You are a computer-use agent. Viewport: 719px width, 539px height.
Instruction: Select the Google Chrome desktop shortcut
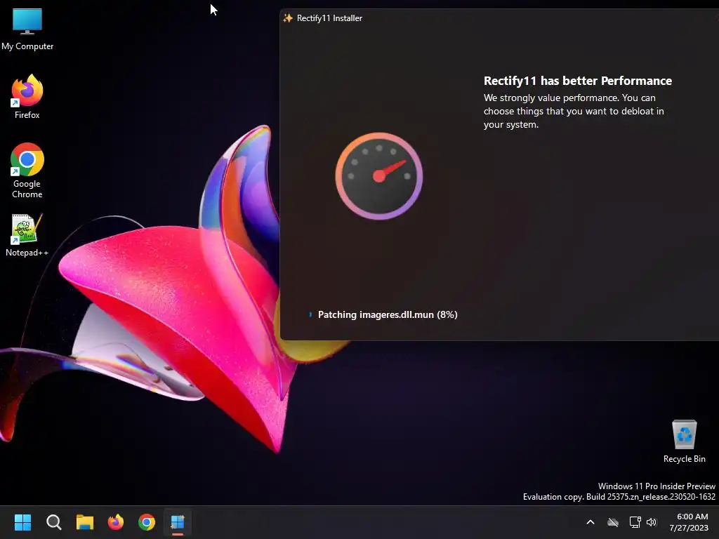(27, 171)
